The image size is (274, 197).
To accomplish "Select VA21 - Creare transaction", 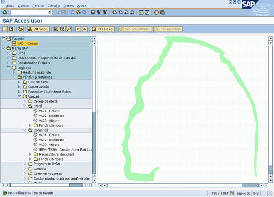I will pyautogui.click(x=49, y=111).
